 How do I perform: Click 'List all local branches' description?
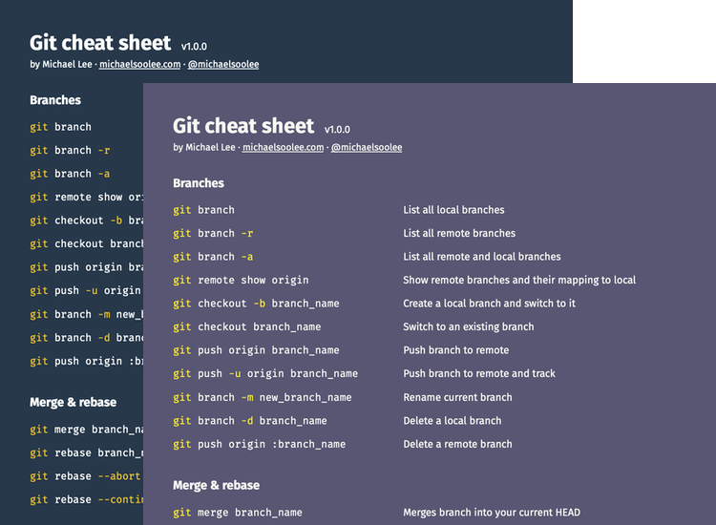click(x=453, y=210)
